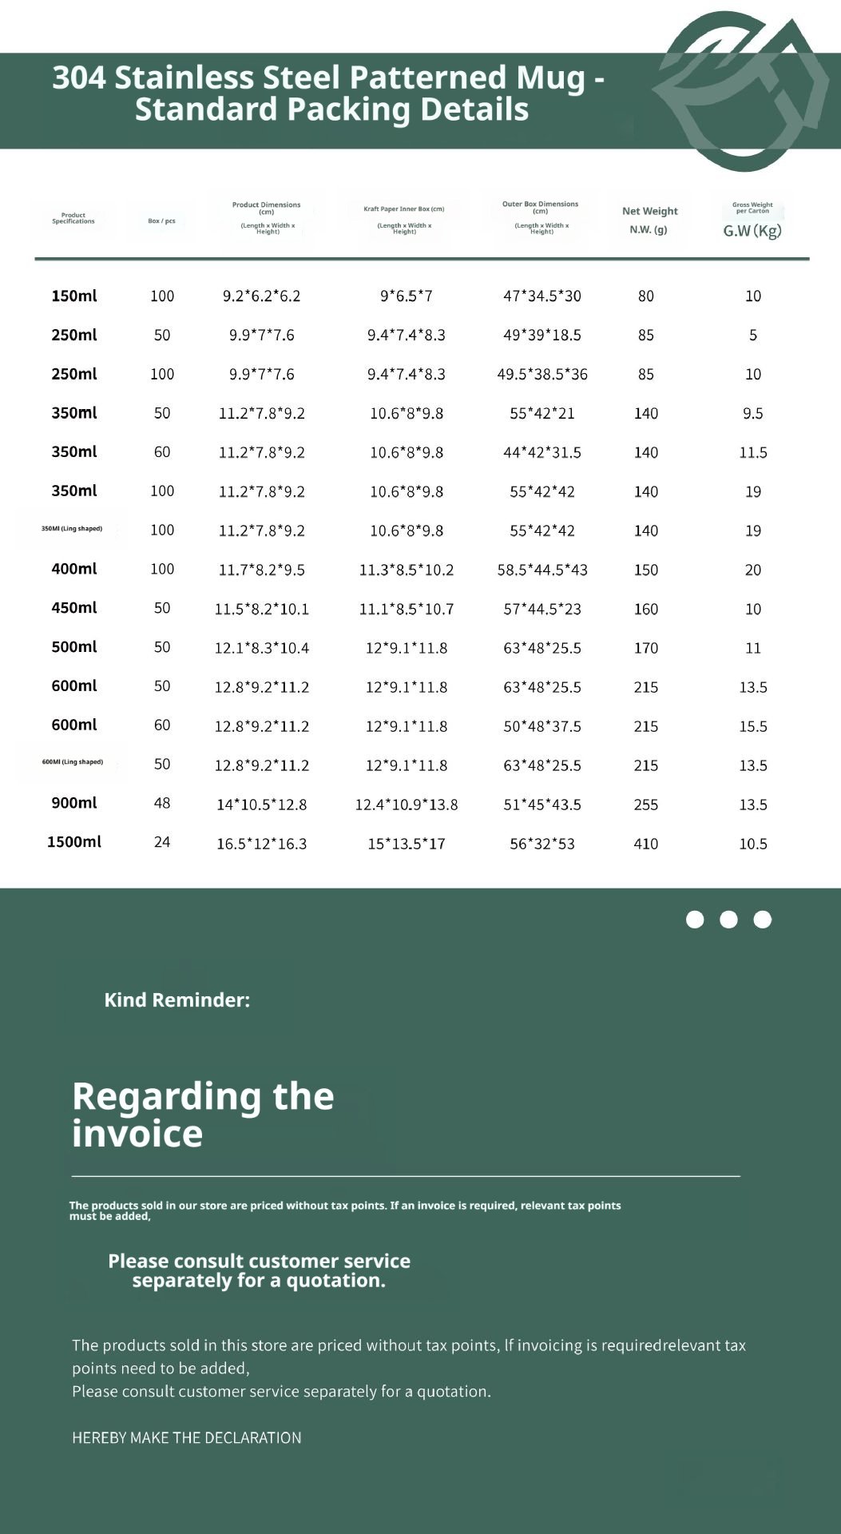The width and height of the screenshot is (841, 1534).
Task: Click the middle white dot below the table
Action: coord(728,920)
